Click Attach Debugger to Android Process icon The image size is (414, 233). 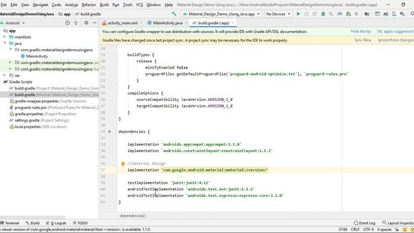(348, 14)
